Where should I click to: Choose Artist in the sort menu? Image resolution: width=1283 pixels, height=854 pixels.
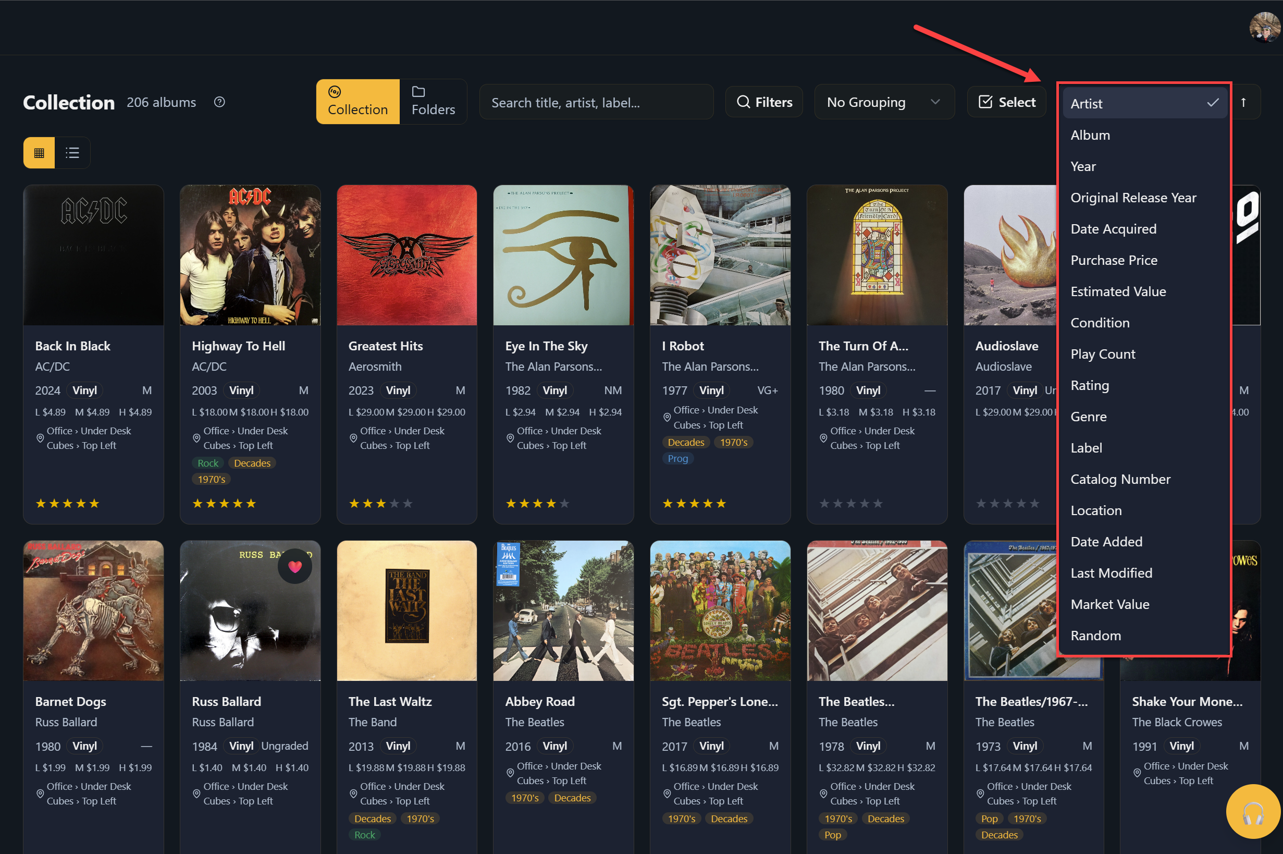pos(1145,103)
